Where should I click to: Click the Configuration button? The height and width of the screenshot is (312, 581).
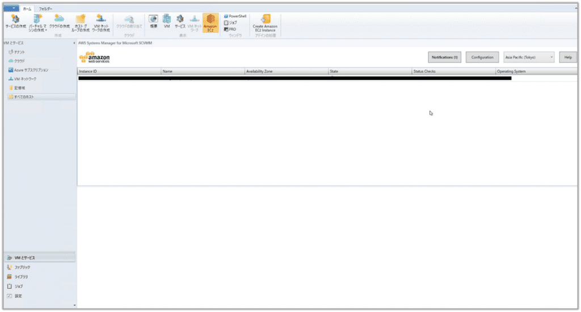pyautogui.click(x=482, y=57)
